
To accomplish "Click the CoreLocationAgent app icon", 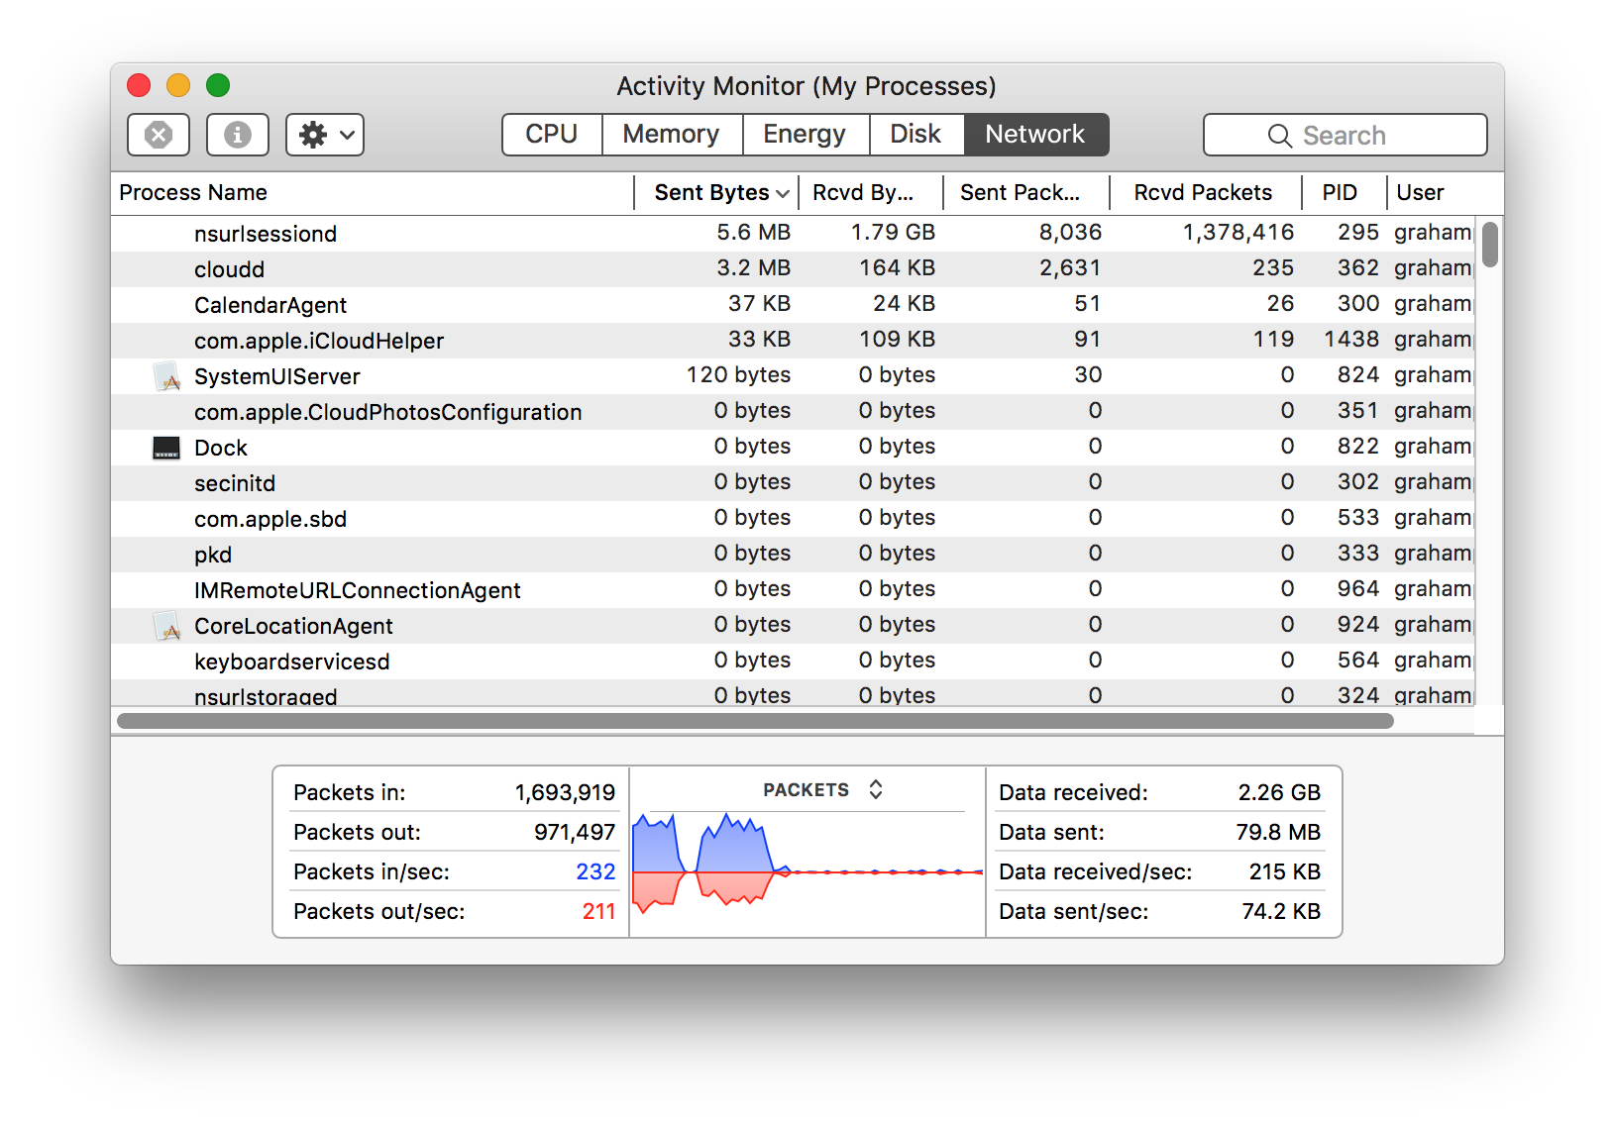I will [x=166, y=626].
